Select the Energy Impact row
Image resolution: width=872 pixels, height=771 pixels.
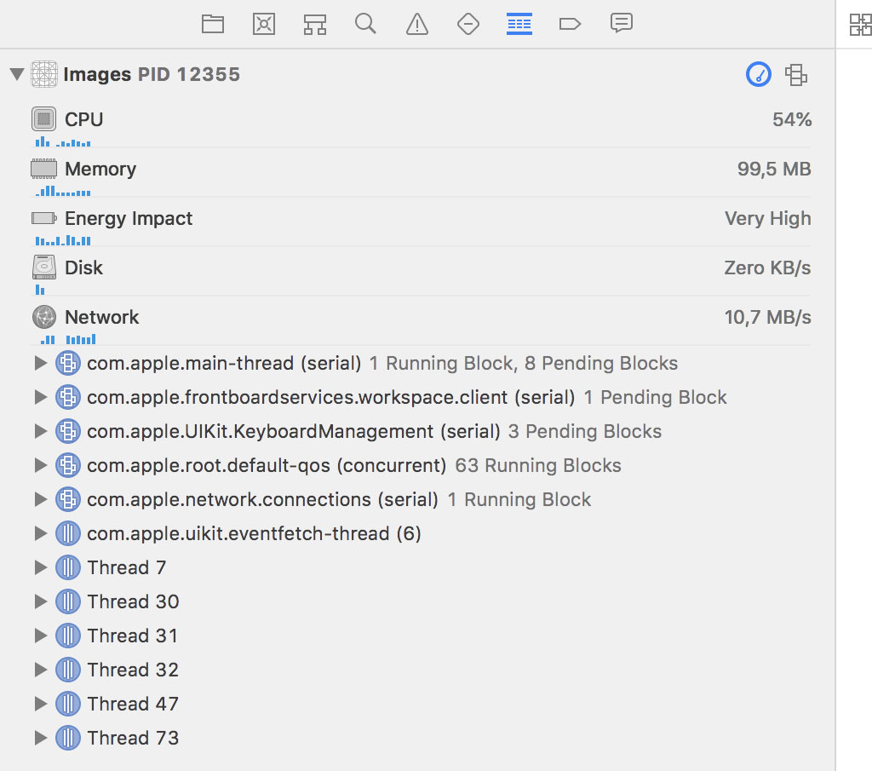[128, 219]
